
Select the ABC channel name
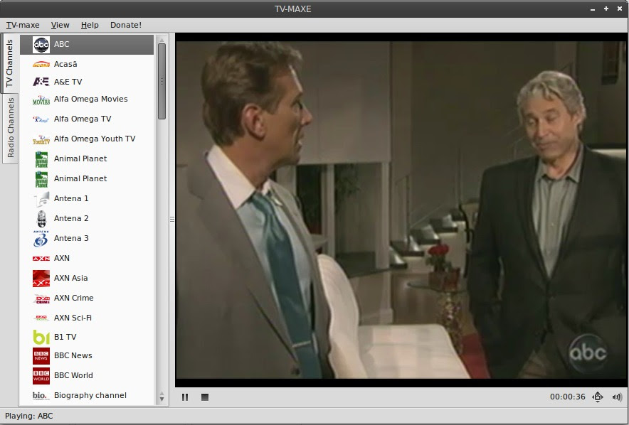(x=62, y=44)
